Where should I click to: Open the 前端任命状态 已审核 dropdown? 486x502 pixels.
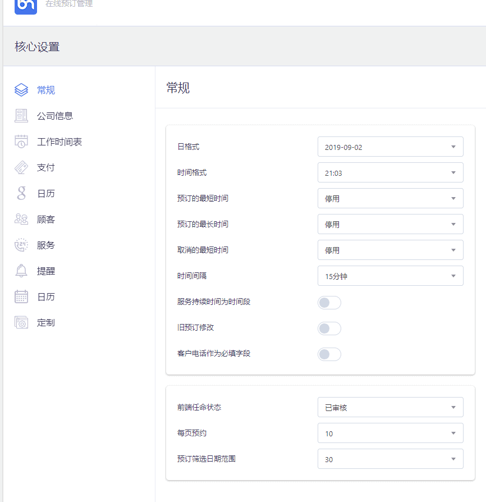tap(391, 407)
